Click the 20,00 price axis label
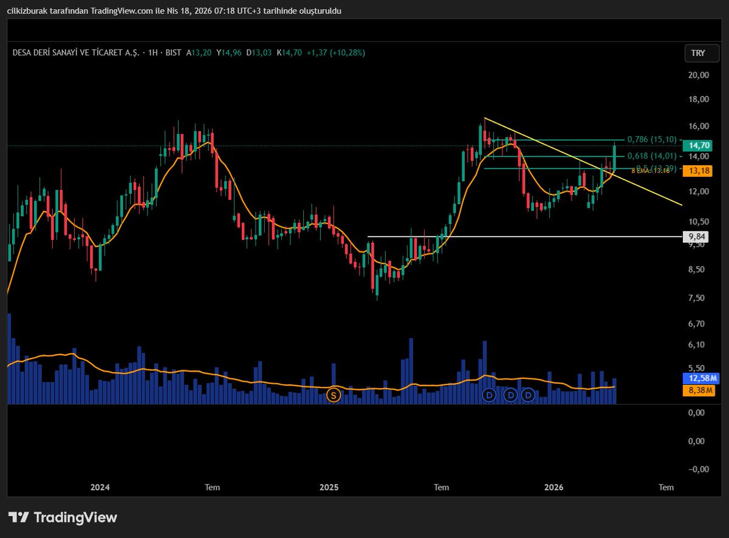Screen dimensions: 729x538 pyautogui.click(x=699, y=75)
